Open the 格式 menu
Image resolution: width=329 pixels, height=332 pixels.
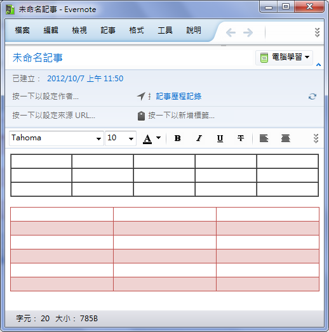[x=137, y=30]
